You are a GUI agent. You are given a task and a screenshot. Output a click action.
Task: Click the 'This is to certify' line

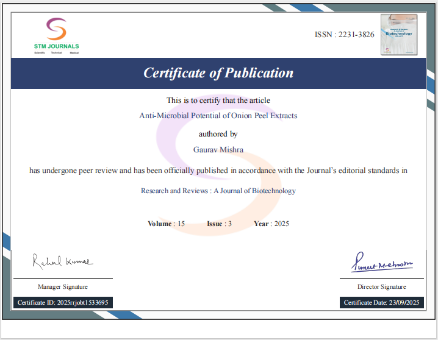pos(218,100)
